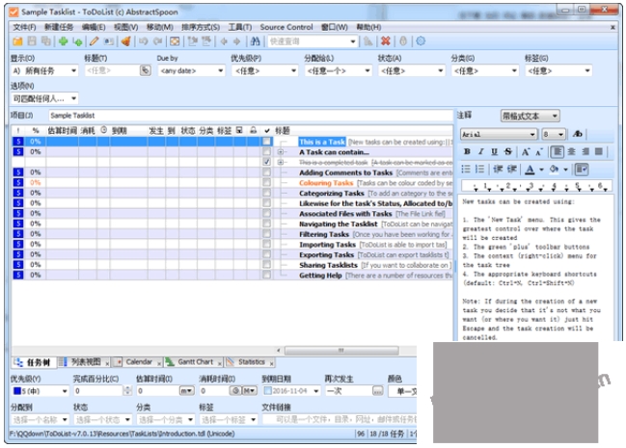Screen dimensions: 626x448
Task: Click the font color 'A' button
Action: (530, 170)
